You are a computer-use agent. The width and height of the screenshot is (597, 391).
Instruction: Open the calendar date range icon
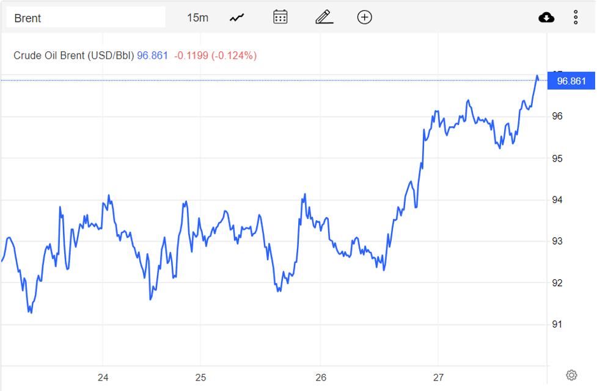pyautogui.click(x=280, y=17)
